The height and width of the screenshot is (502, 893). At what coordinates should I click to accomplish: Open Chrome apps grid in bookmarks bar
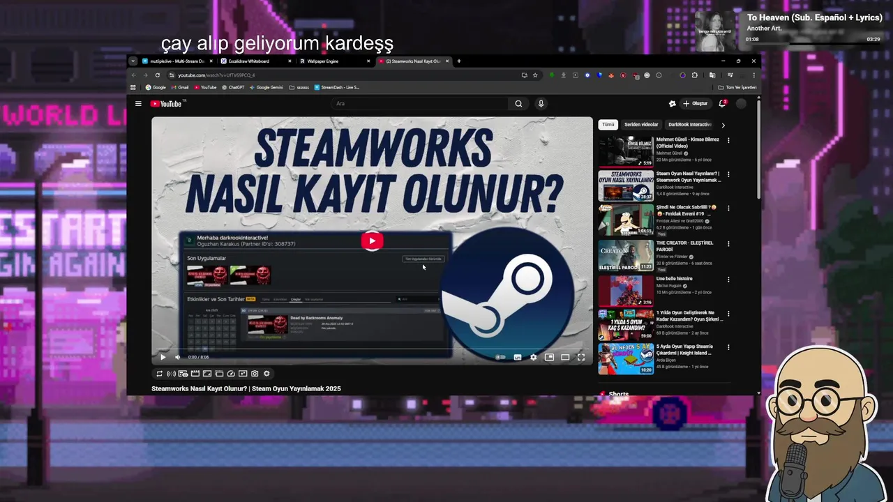[133, 88]
